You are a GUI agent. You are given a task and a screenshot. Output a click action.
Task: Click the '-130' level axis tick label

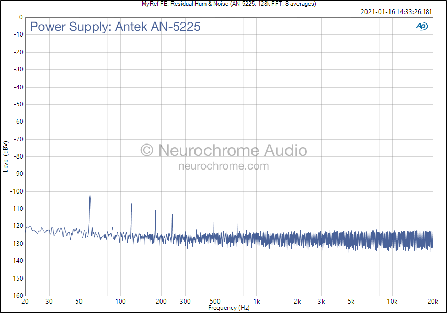[17, 244]
